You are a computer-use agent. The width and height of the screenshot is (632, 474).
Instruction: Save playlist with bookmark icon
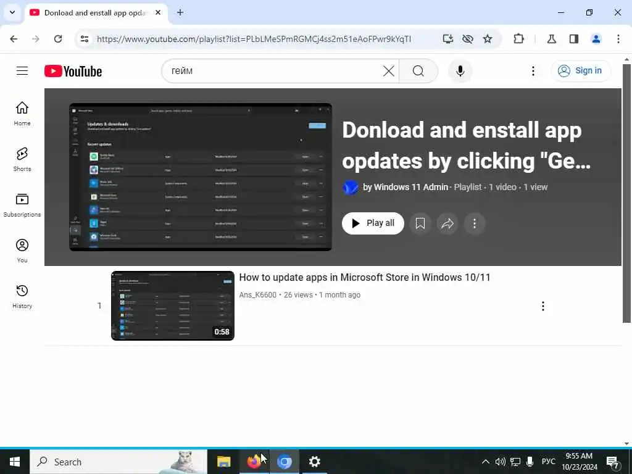tap(420, 223)
